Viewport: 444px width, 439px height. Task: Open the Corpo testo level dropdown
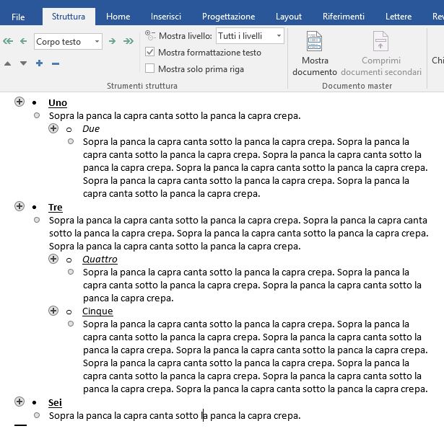click(97, 42)
